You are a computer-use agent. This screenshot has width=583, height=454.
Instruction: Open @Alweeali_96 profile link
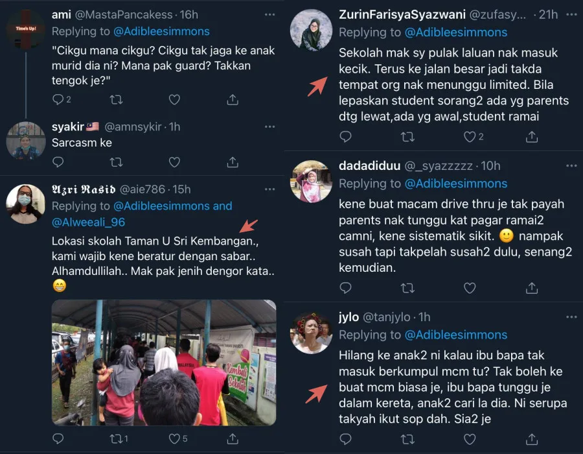[x=89, y=222]
